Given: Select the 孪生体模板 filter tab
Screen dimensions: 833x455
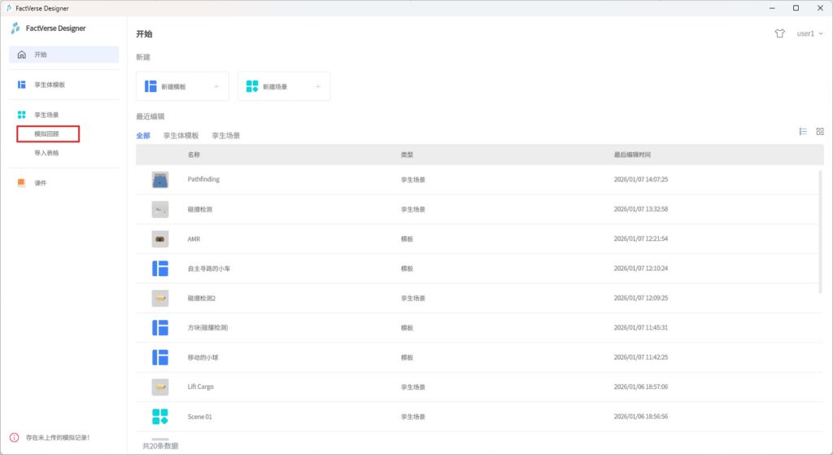Looking at the screenshot, I should 181,135.
